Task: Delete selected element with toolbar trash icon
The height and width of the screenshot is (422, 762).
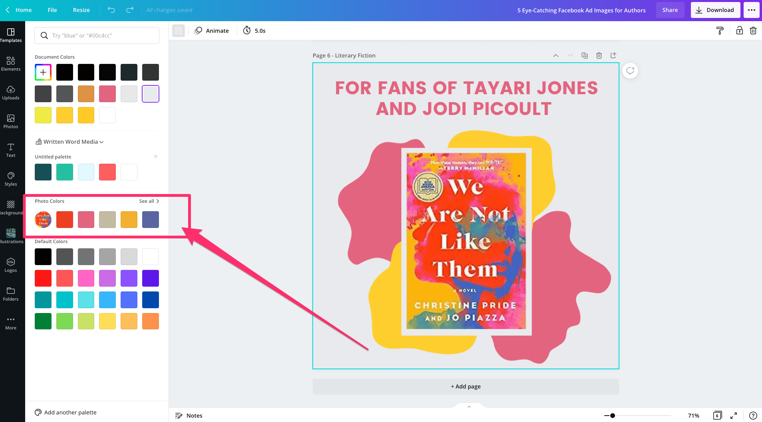Action: coord(753,31)
